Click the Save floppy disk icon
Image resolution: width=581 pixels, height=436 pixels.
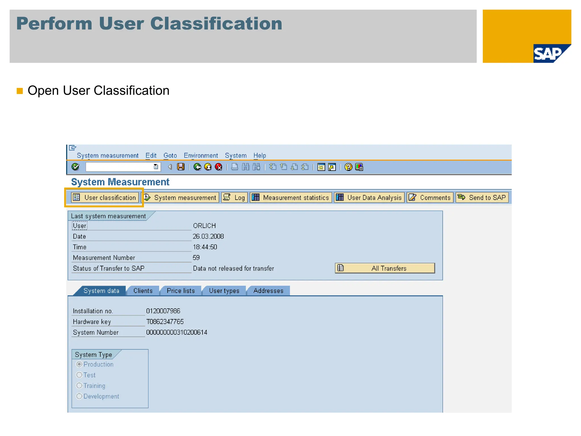pyautogui.click(x=181, y=167)
